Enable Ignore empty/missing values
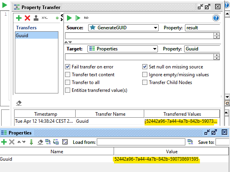230x172 pixels. click(145, 75)
